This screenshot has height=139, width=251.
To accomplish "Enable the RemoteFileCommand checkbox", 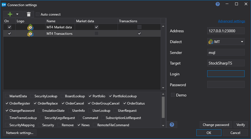I will [95, 125].
